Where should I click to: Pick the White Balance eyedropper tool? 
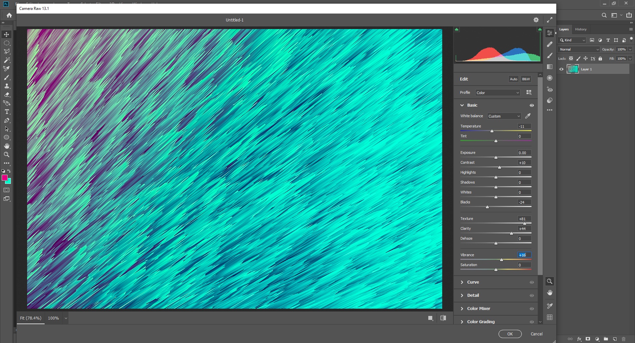[x=528, y=116]
